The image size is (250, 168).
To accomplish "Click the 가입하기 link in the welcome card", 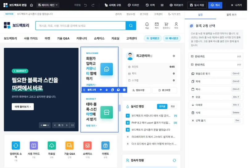I will (91, 85).
